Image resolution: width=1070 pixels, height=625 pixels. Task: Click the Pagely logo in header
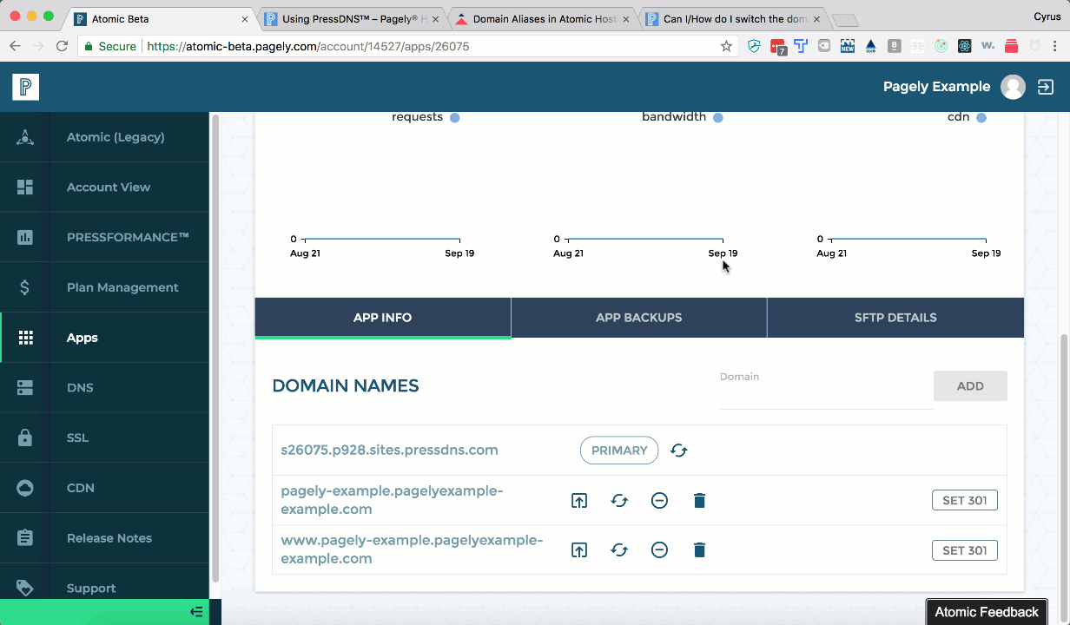[26, 87]
